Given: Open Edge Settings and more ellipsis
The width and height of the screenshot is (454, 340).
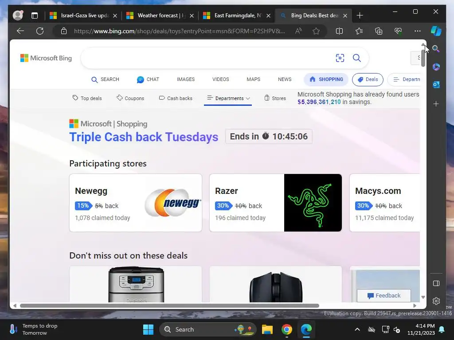Looking at the screenshot, I should click(418, 31).
